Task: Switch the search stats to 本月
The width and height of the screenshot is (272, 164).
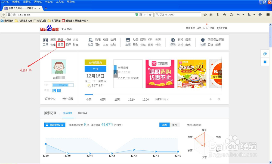Action: (x=174, y=125)
